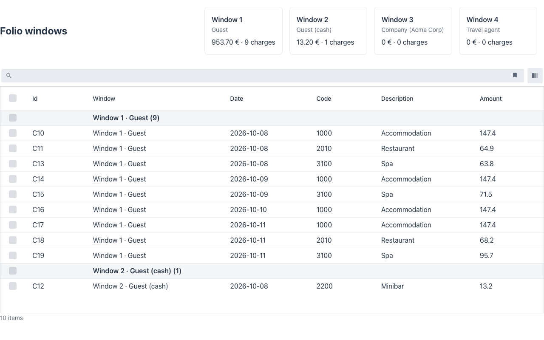The width and height of the screenshot is (544, 340).
Task: Click the Folio windows heading
Action: pos(34,31)
